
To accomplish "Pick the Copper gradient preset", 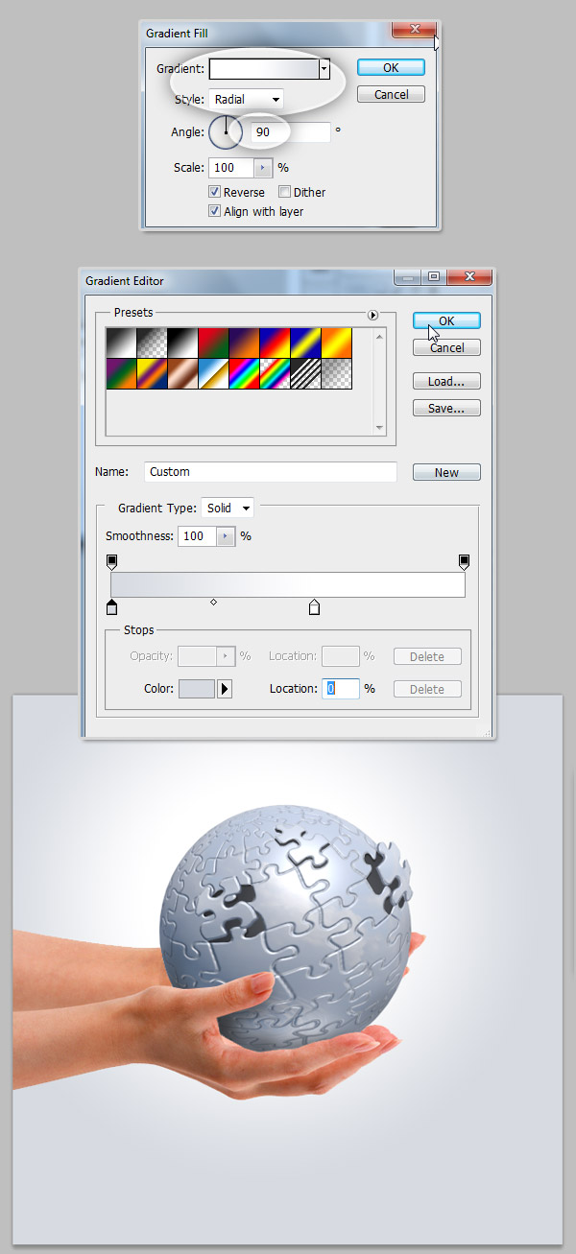I will (x=181, y=374).
